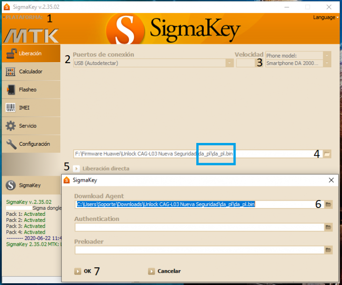Screen dimensions: 342x285
Task: Select the "Sigma dongle" log line
Action: [47, 208]
